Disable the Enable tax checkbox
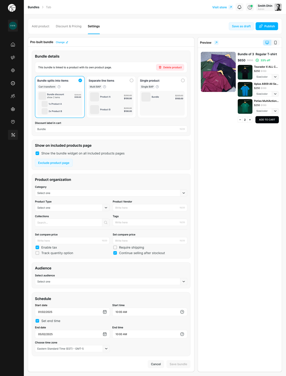Viewport: 286px width, 376px height. (37, 247)
